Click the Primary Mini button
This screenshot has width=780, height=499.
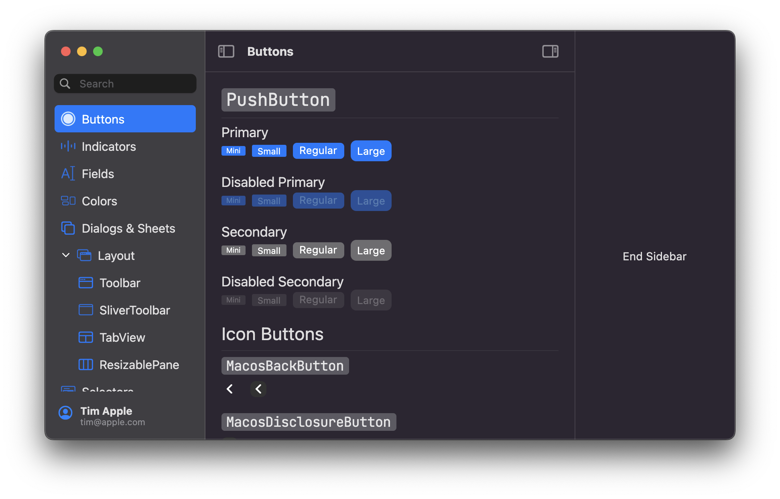click(x=233, y=151)
